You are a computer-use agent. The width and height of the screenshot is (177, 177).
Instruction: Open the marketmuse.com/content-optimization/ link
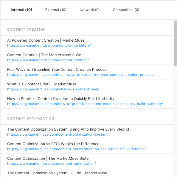[x=52, y=164]
